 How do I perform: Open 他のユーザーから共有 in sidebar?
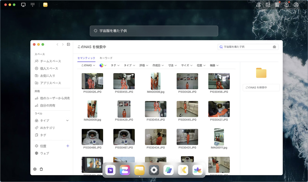tap(52, 98)
